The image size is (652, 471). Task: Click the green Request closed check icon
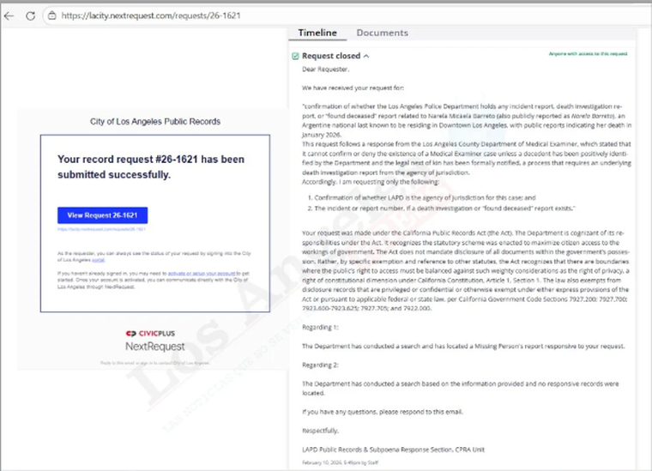point(295,56)
